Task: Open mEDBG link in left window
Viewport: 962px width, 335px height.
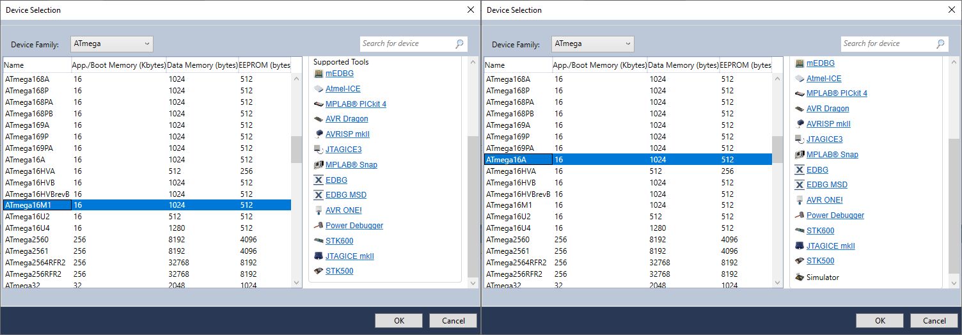Action: click(340, 74)
